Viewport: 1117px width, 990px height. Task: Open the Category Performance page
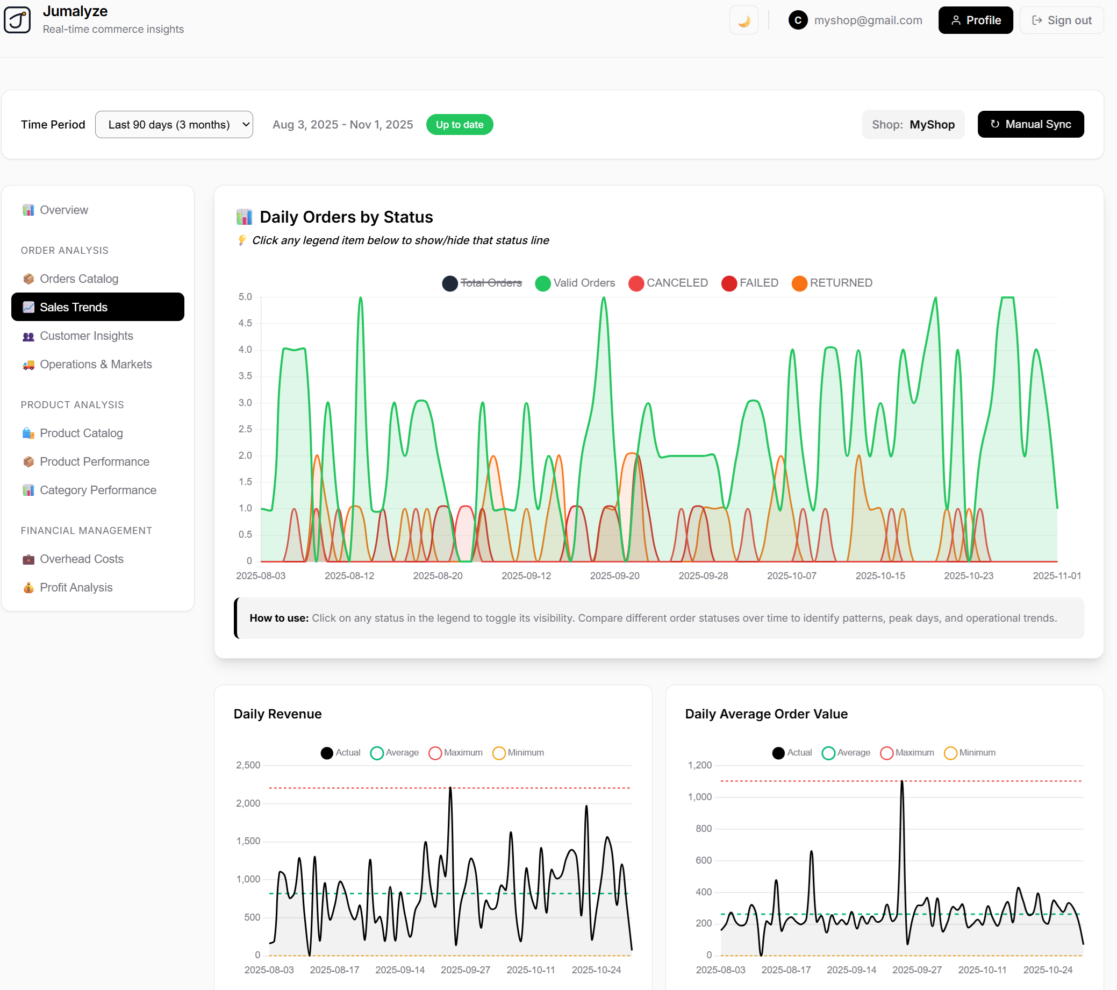[98, 490]
